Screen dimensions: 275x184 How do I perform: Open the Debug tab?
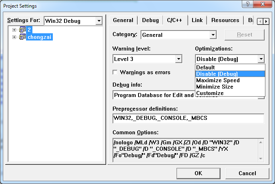click(150, 20)
